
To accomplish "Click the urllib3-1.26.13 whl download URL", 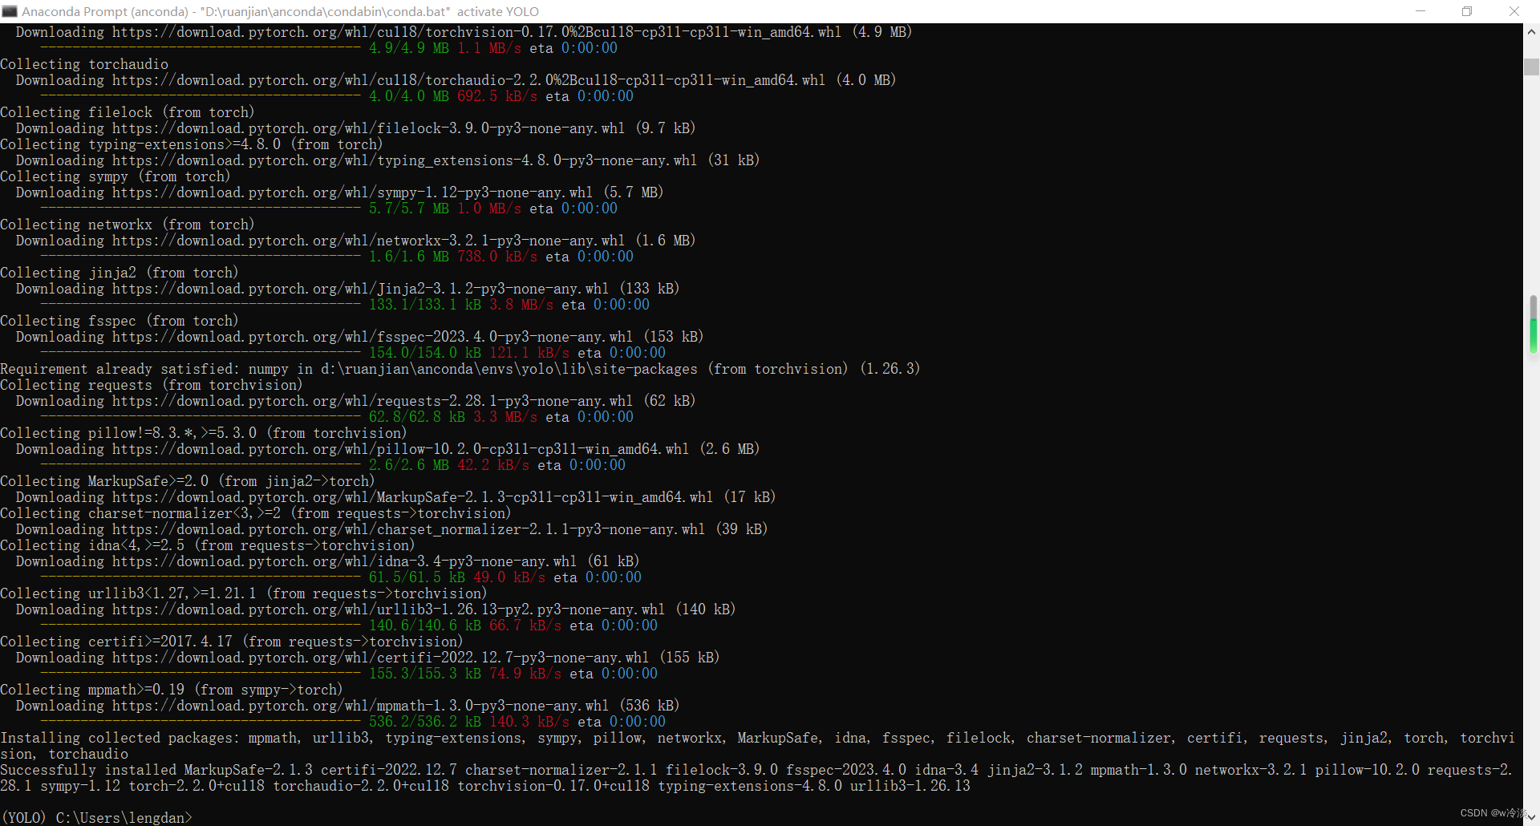I will click(x=389, y=609).
